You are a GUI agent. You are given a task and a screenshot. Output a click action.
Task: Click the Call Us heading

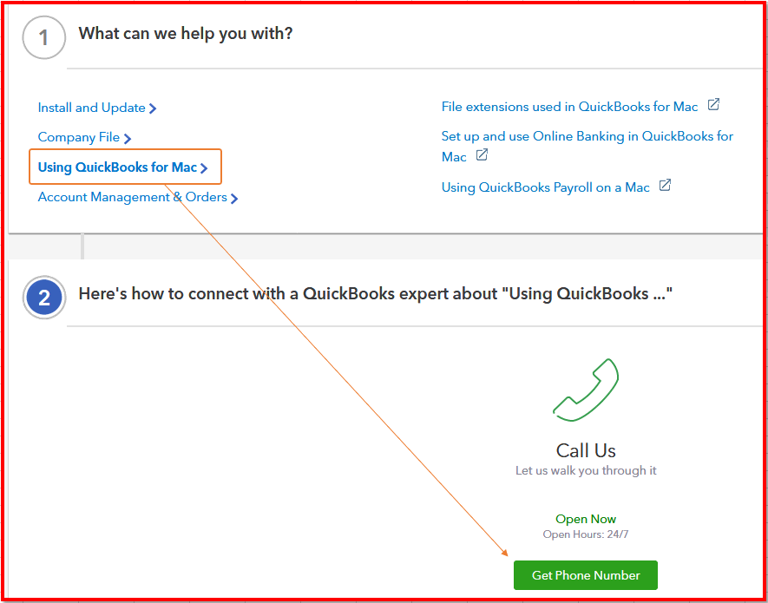coord(586,450)
